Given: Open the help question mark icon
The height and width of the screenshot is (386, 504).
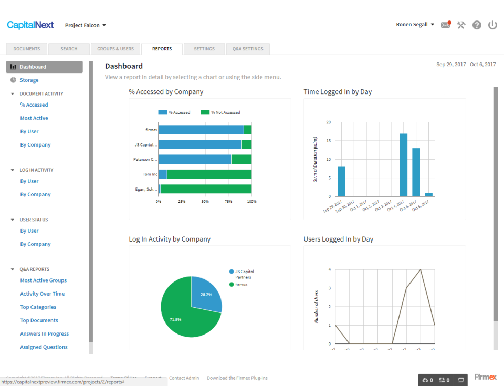Looking at the screenshot, I should click(x=477, y=25).
